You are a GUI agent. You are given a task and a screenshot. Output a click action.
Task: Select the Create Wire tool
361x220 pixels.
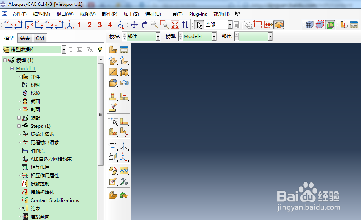tap(113, 72)
